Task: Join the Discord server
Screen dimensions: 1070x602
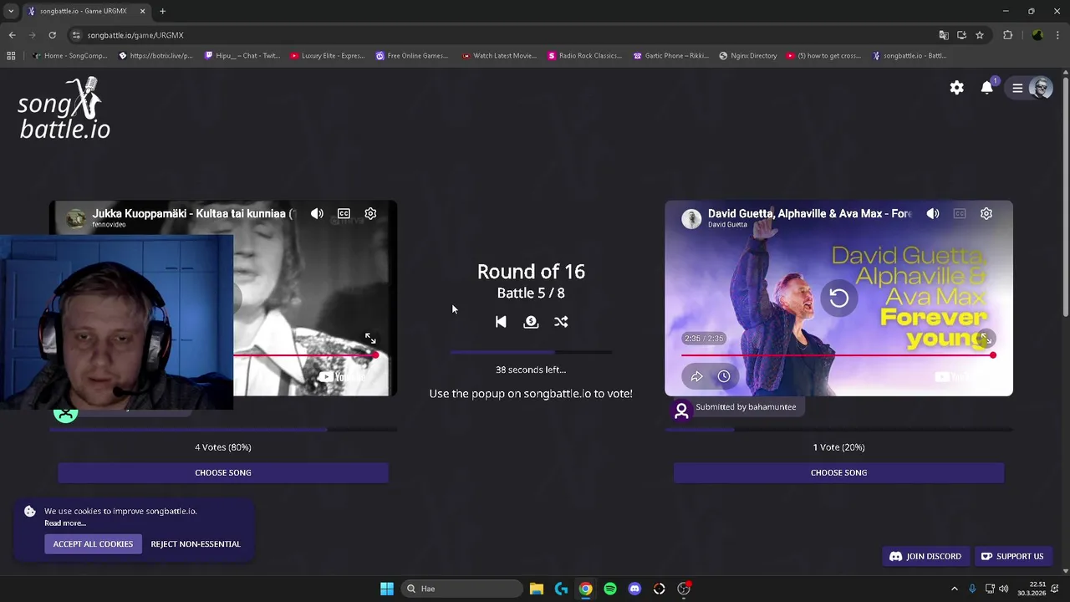Action: point(925,556)
